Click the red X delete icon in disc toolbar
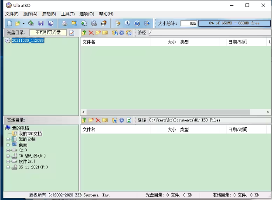272x200 pixels. pyautogui.click(x=91, y=33)
